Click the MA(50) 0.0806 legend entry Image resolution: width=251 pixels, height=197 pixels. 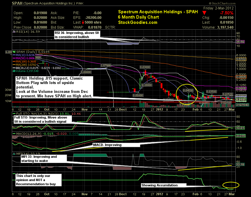click(x=24, y=58)
